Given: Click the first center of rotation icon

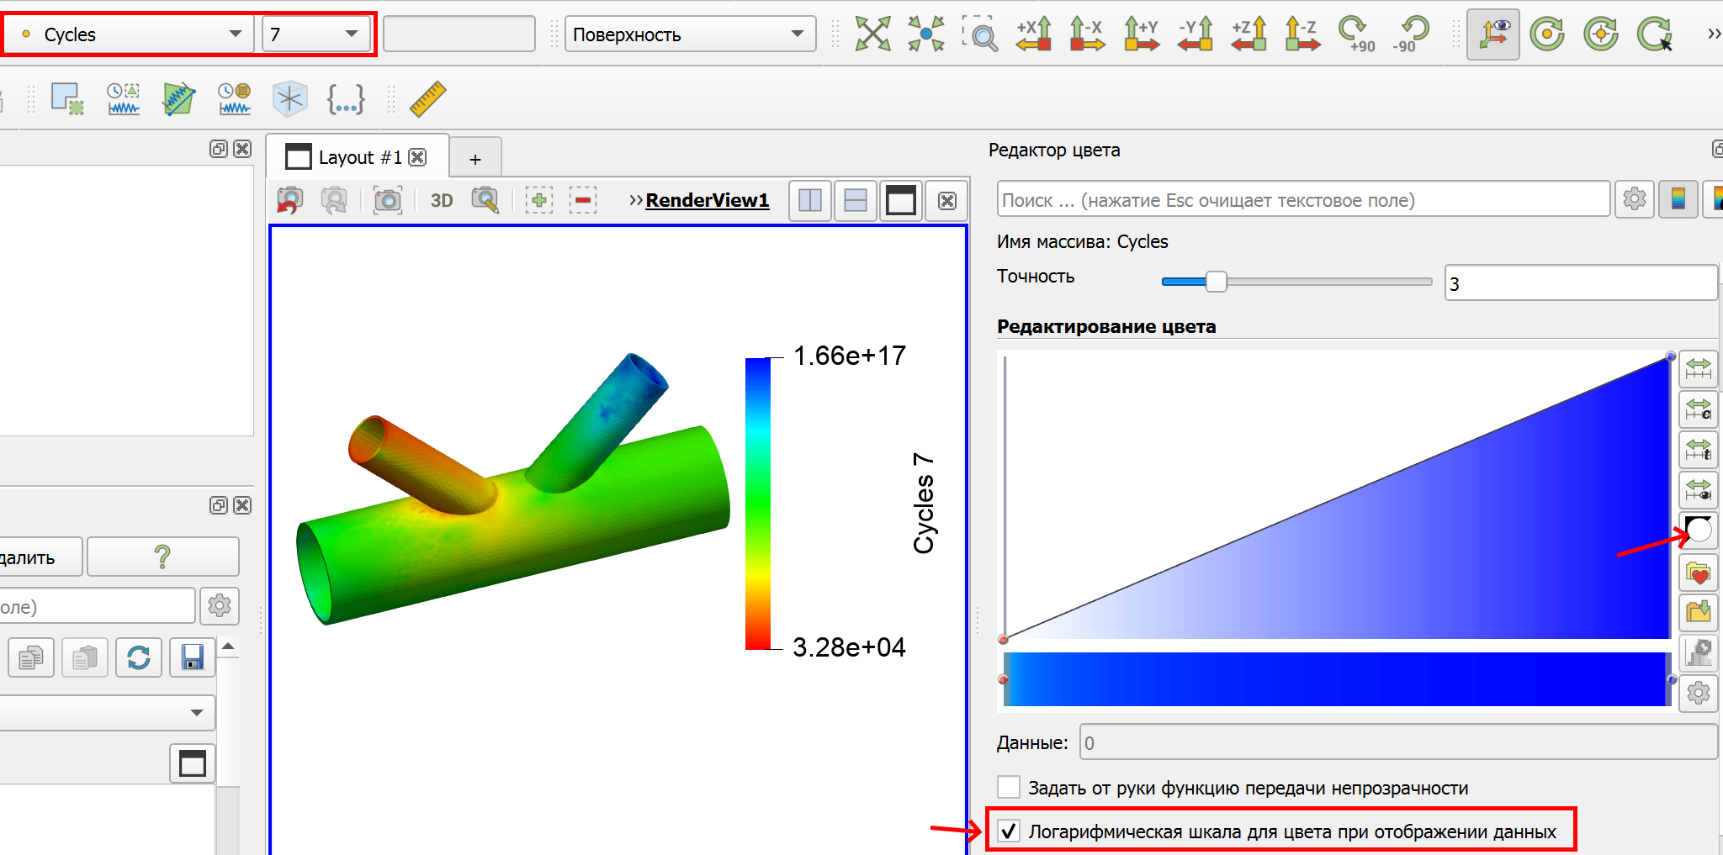Looking at the screenshot, I should pos(1547,34).
